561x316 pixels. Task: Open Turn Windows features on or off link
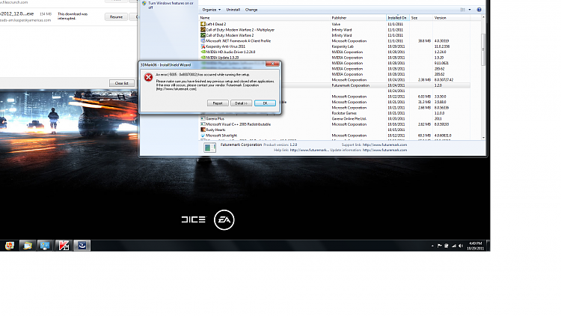[171, 5]
